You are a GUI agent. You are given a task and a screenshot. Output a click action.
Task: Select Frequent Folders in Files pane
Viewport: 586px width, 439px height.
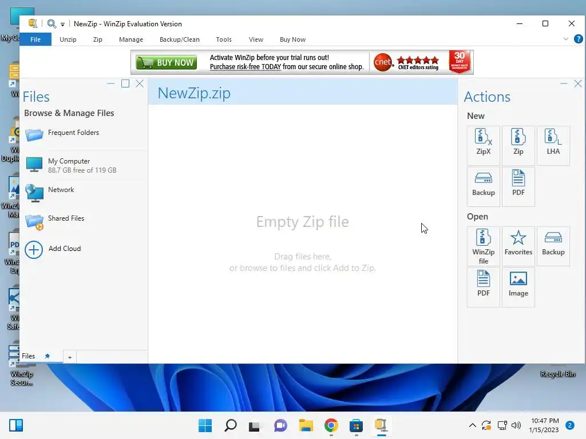tap(84, 135)
